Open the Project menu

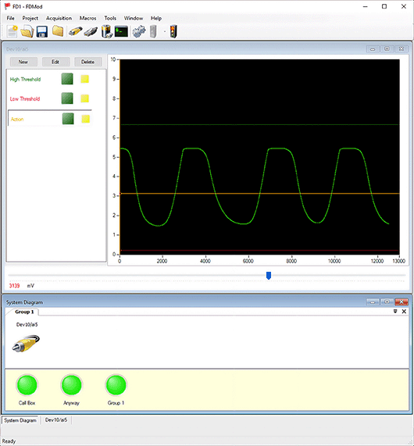[x=30, y=18]
